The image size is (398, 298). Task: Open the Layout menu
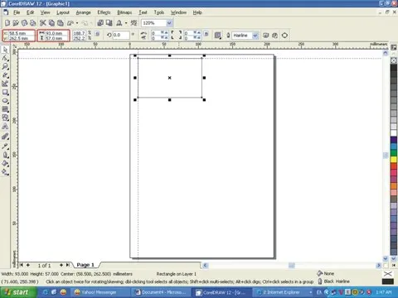63,12
